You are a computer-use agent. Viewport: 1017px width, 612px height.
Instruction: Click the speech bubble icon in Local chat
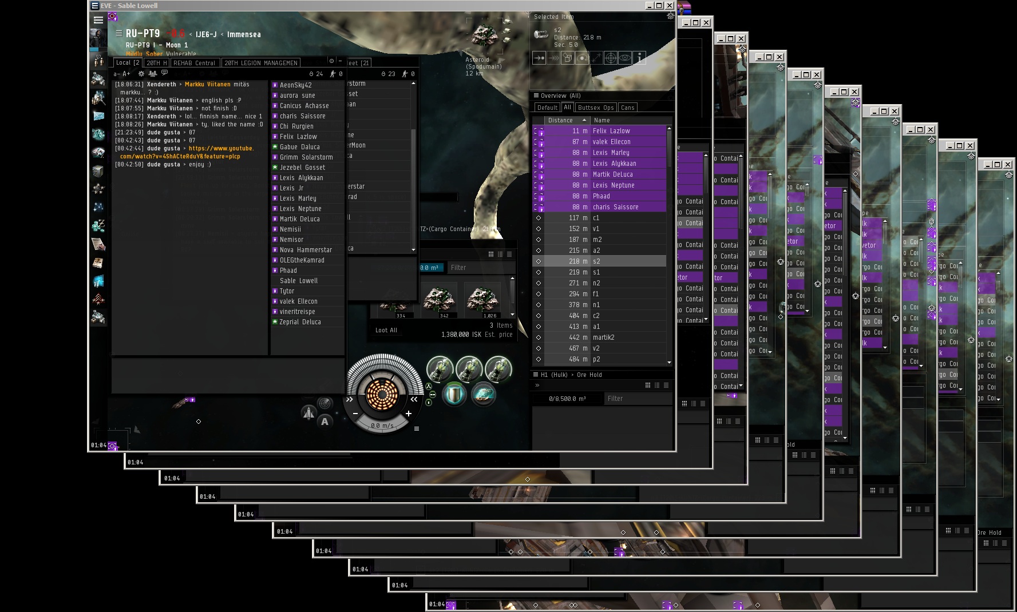pos(165,73)
